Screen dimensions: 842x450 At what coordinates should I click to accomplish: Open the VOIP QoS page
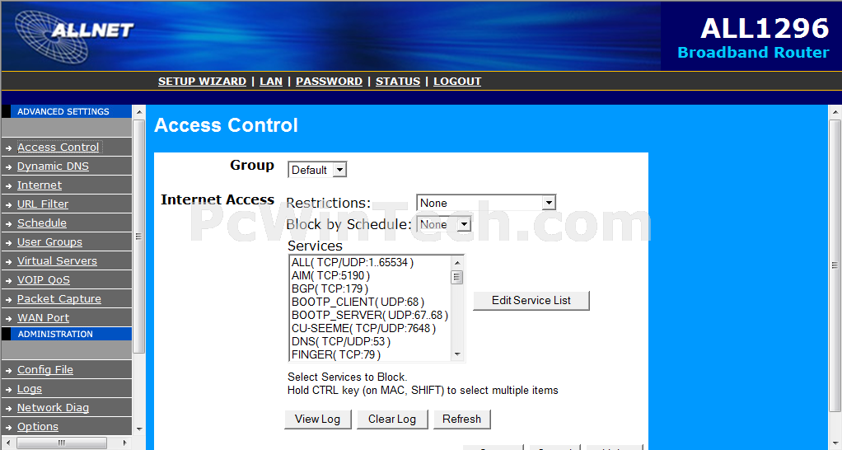[44, 279]
